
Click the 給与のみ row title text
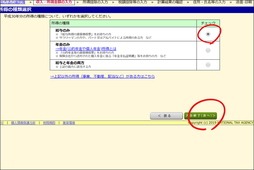point(63,30)
